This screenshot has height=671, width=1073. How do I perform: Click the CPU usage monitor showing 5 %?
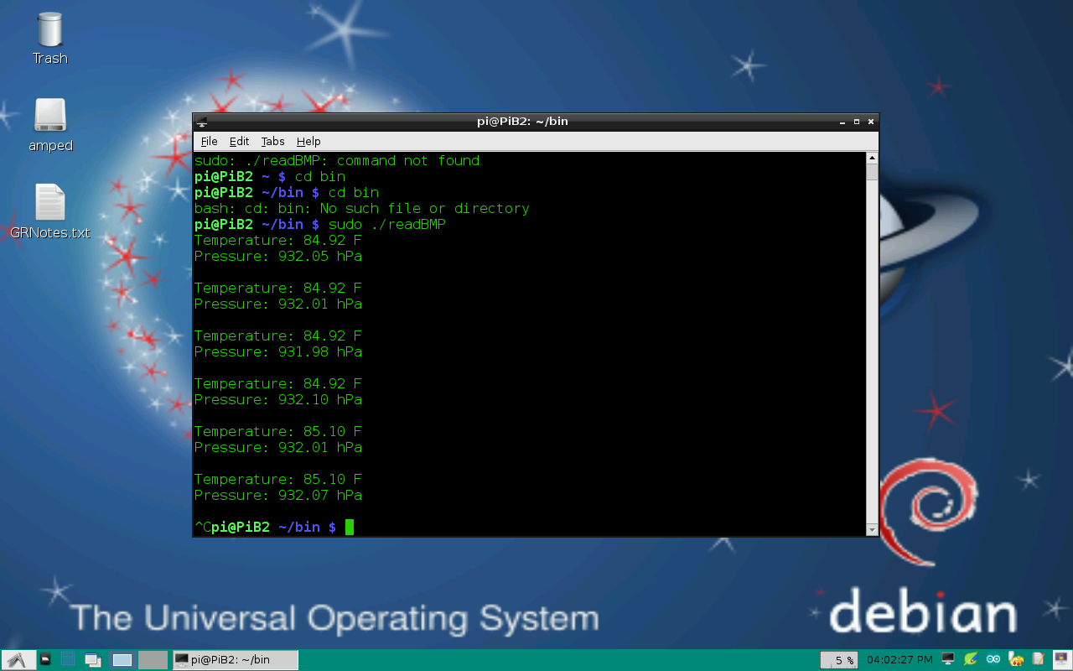click(838, 660)
